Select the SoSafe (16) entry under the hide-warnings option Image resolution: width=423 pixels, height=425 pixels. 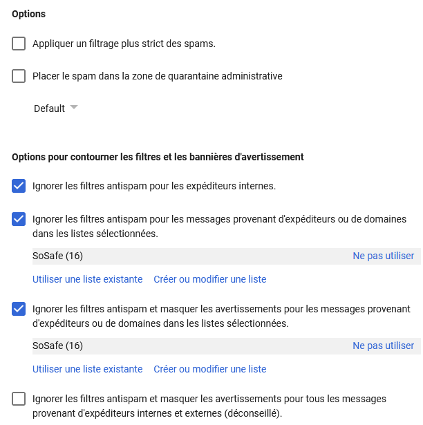click(58, 346)
